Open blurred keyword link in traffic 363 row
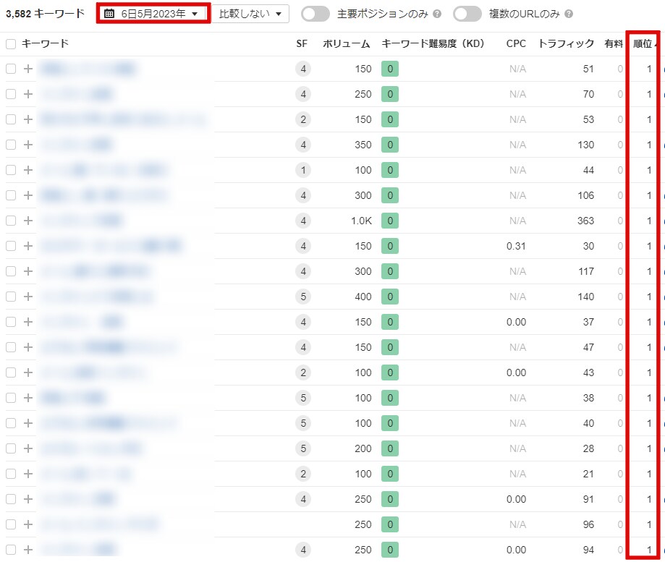This screenshot has height=562, width=665. click(x=82, y=221)
